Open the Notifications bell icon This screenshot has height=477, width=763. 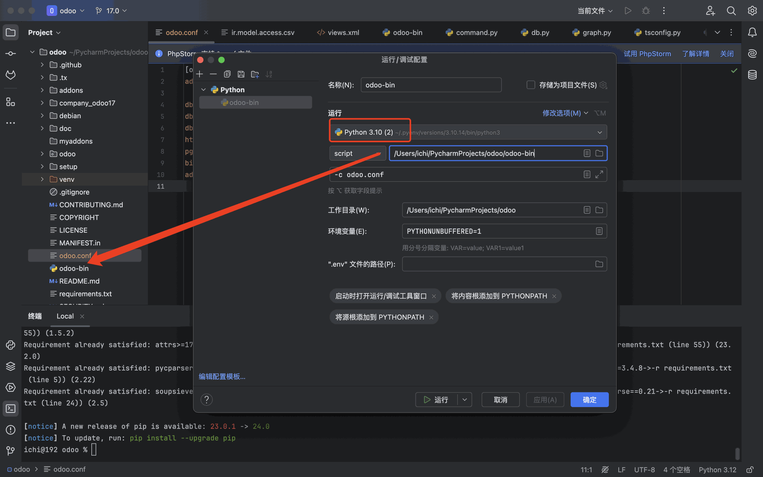(x=752, y=32)
